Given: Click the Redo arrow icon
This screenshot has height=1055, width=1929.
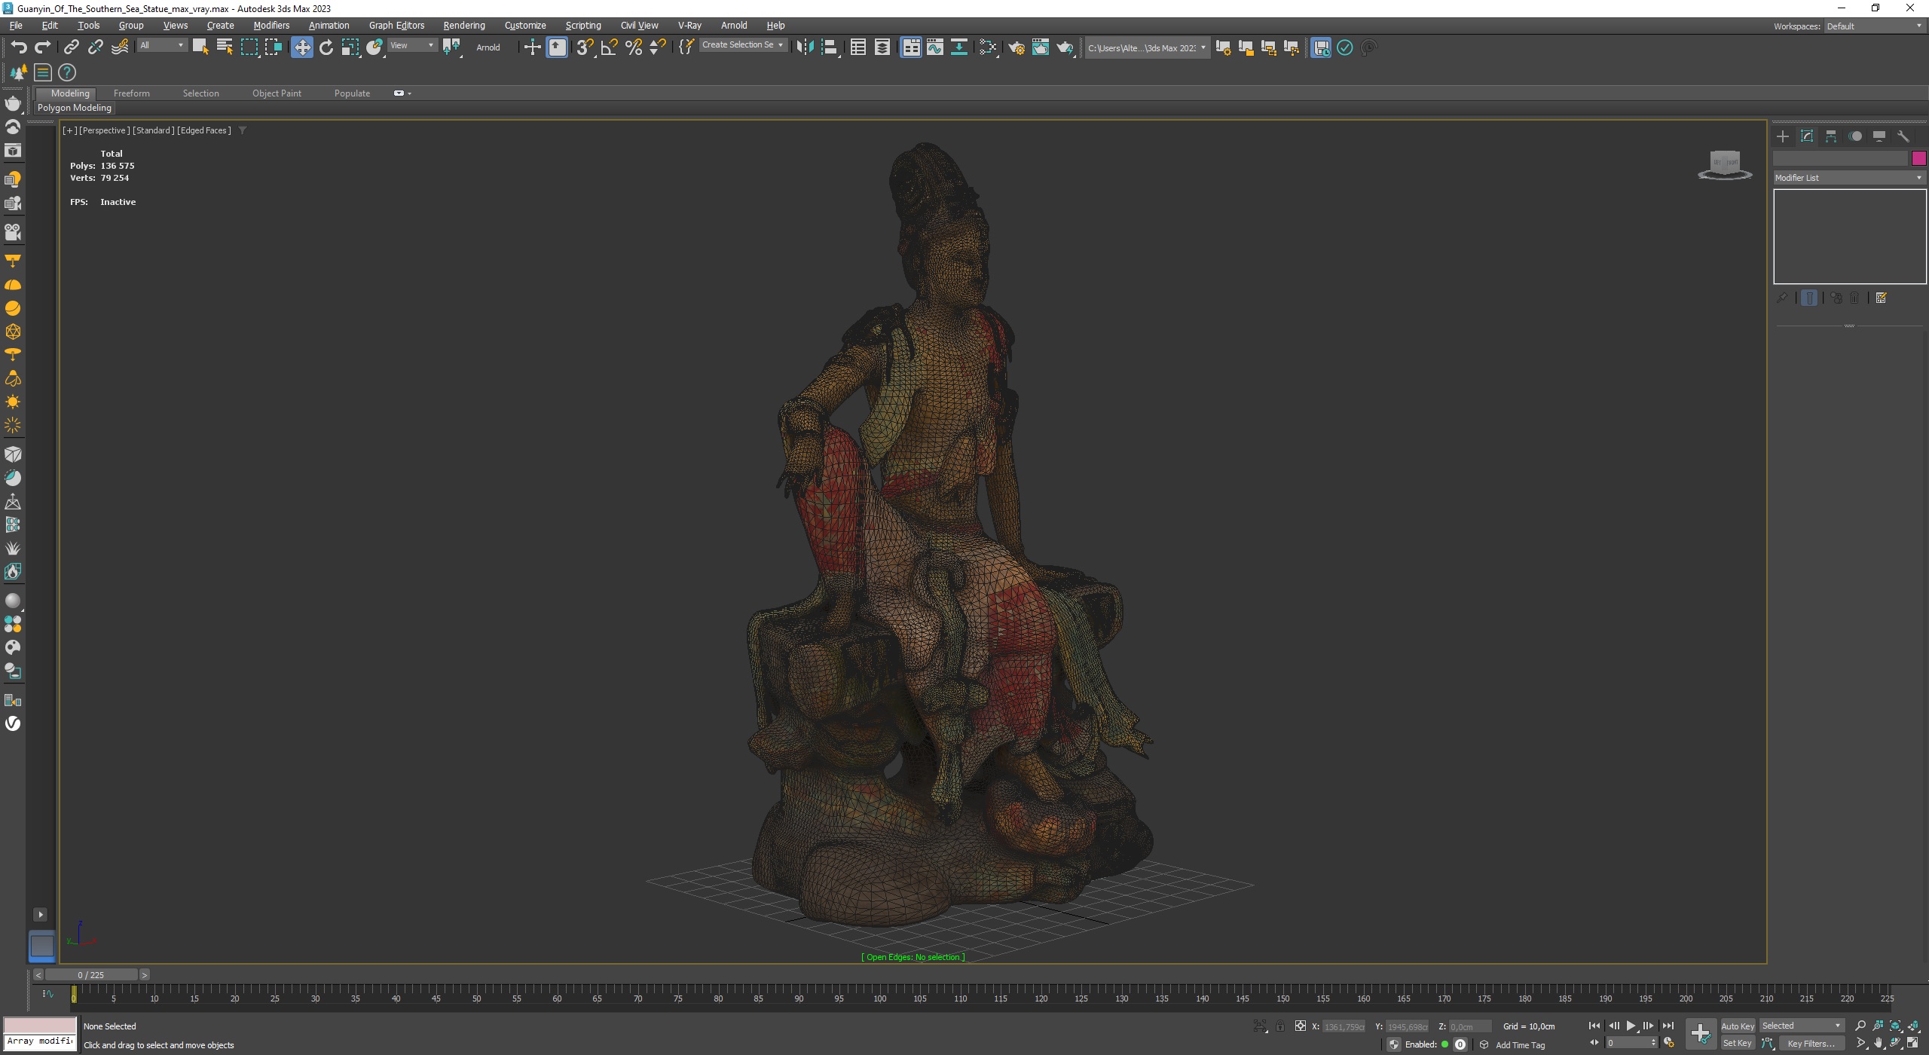Looking at the screenshot, I should tap(43, 47).
